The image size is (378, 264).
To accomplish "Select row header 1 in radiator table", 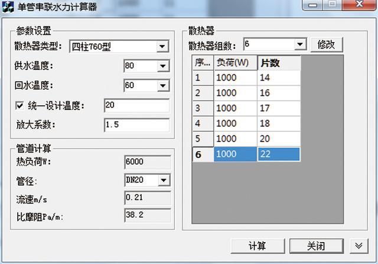I will [203, 78].
